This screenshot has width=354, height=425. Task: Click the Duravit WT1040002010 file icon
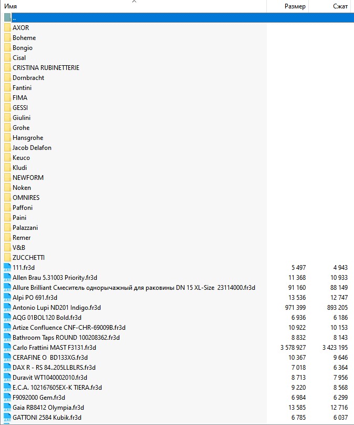click(7, 378)
